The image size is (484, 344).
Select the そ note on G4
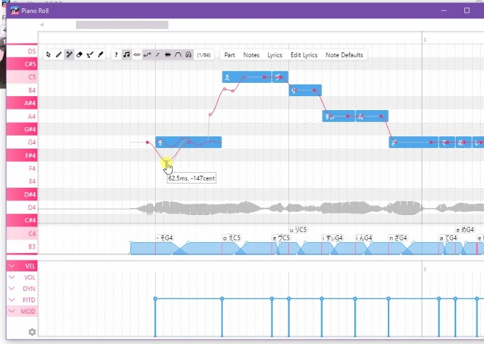click(x=189, y=142)
